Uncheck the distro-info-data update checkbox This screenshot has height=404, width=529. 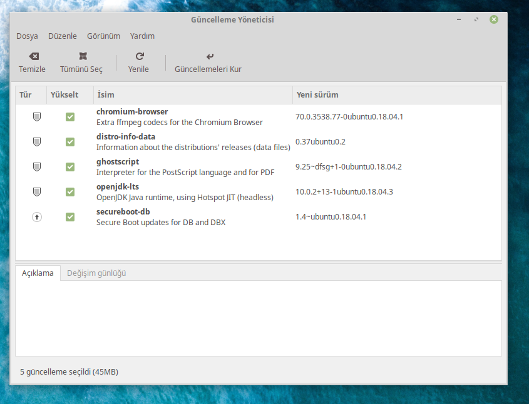pyautogui.click(x=70, y=142)
